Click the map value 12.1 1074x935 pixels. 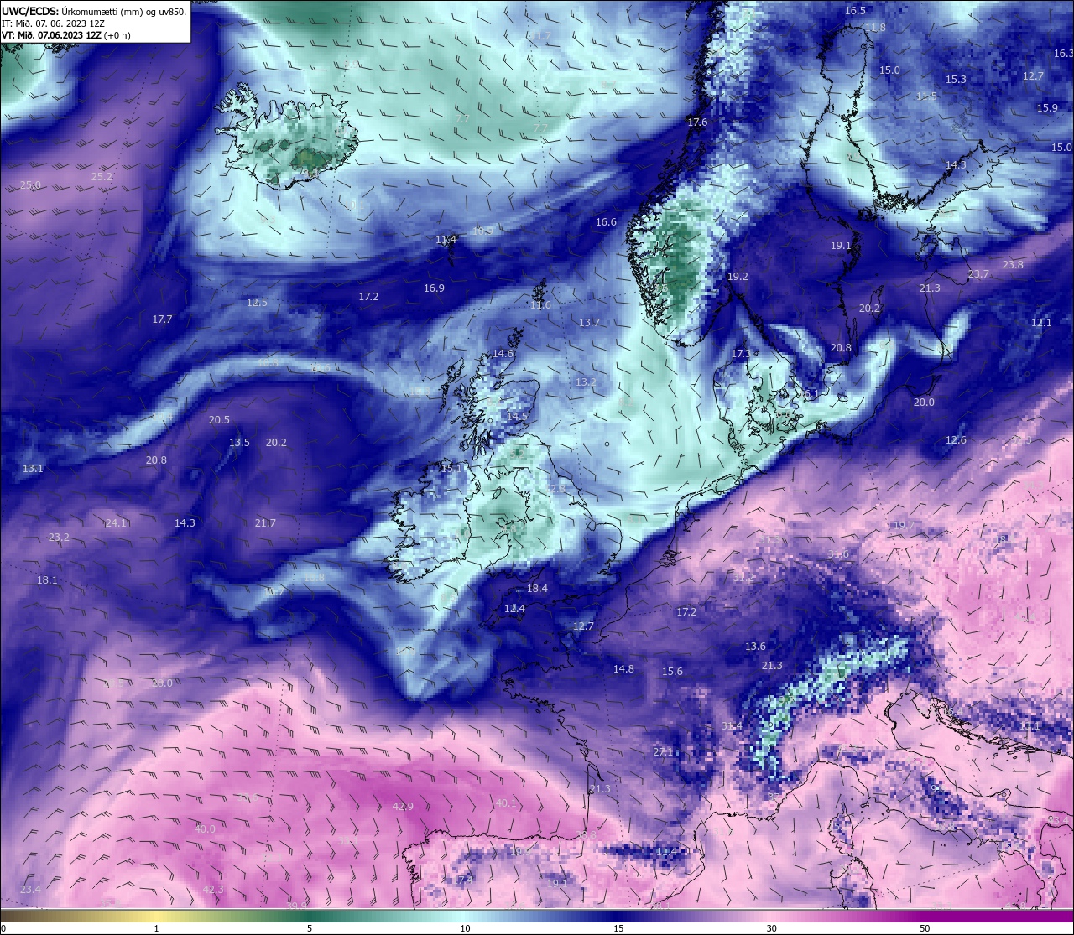(1041, 323)
